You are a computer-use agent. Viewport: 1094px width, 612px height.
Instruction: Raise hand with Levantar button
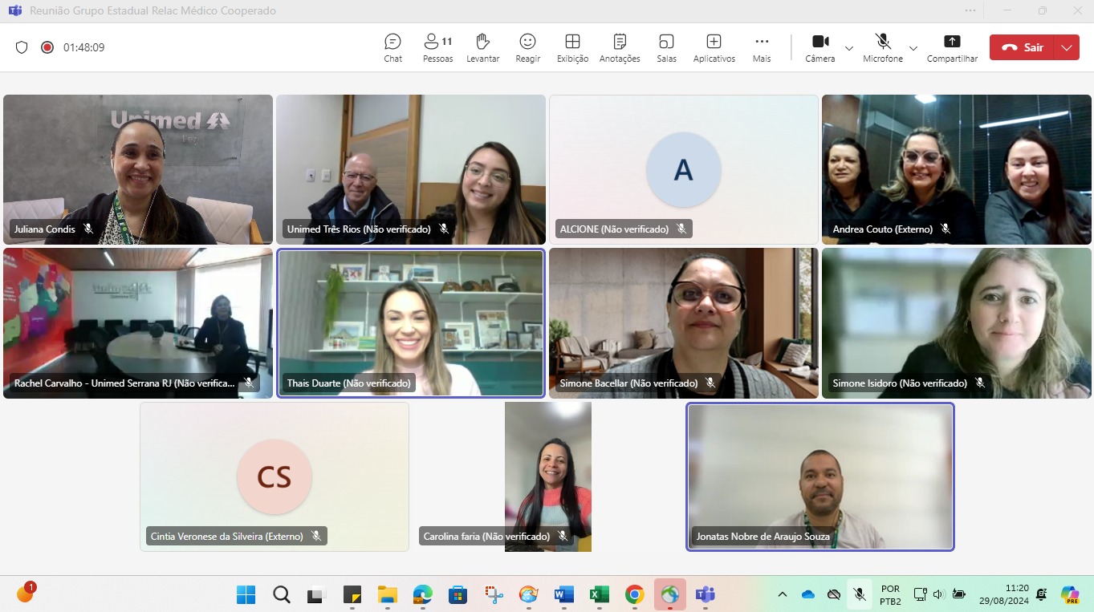point(482,47)
